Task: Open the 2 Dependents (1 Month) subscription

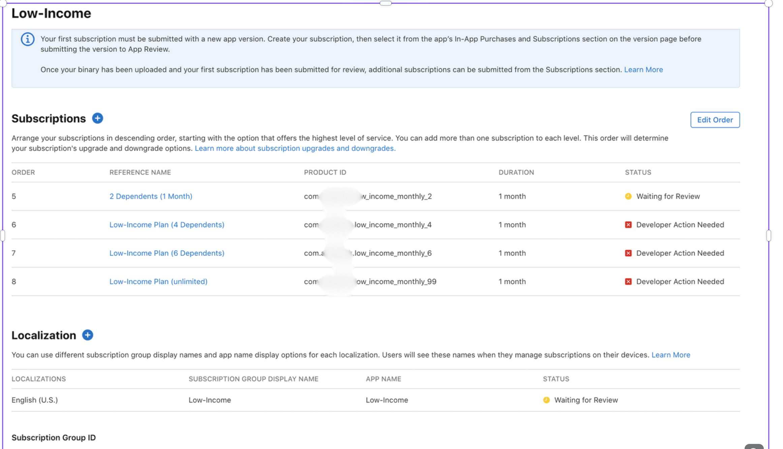Action: [151, 196]
